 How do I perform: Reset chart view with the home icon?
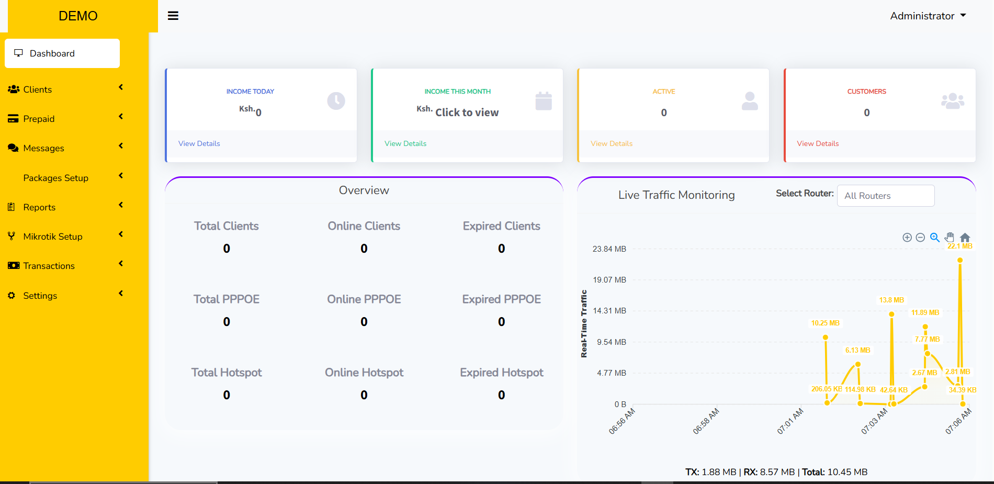coord(965,238)
